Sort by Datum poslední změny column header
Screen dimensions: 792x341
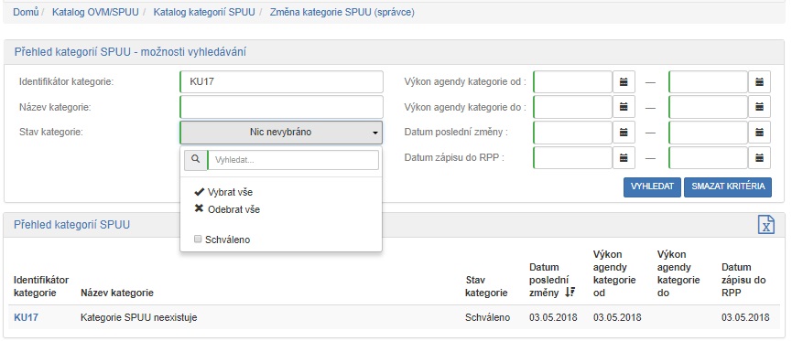point(549,280)
